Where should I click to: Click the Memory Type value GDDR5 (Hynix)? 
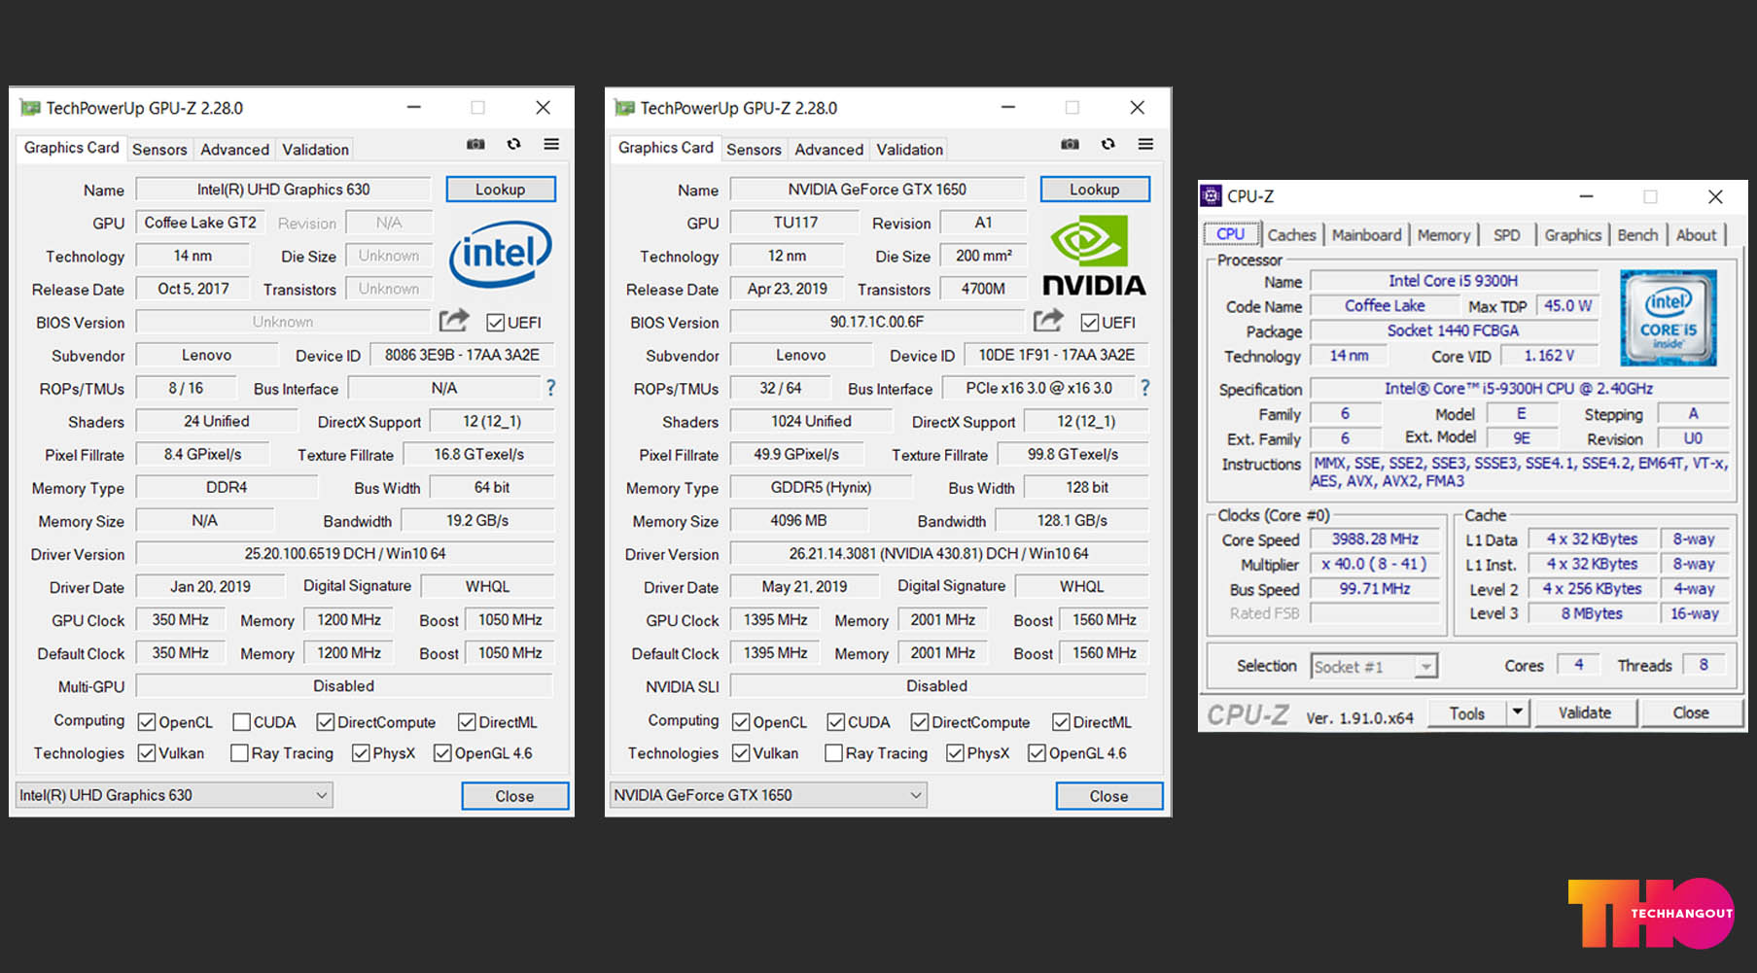coord(822,487)
